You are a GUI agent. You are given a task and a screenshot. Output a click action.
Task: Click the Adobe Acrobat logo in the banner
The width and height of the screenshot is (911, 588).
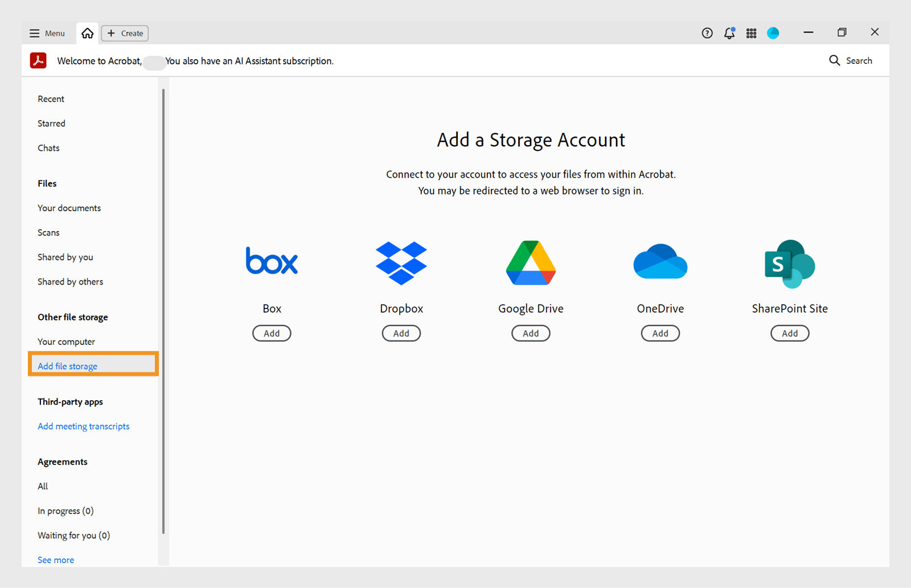pyautogui.click(x=38, y=60)
